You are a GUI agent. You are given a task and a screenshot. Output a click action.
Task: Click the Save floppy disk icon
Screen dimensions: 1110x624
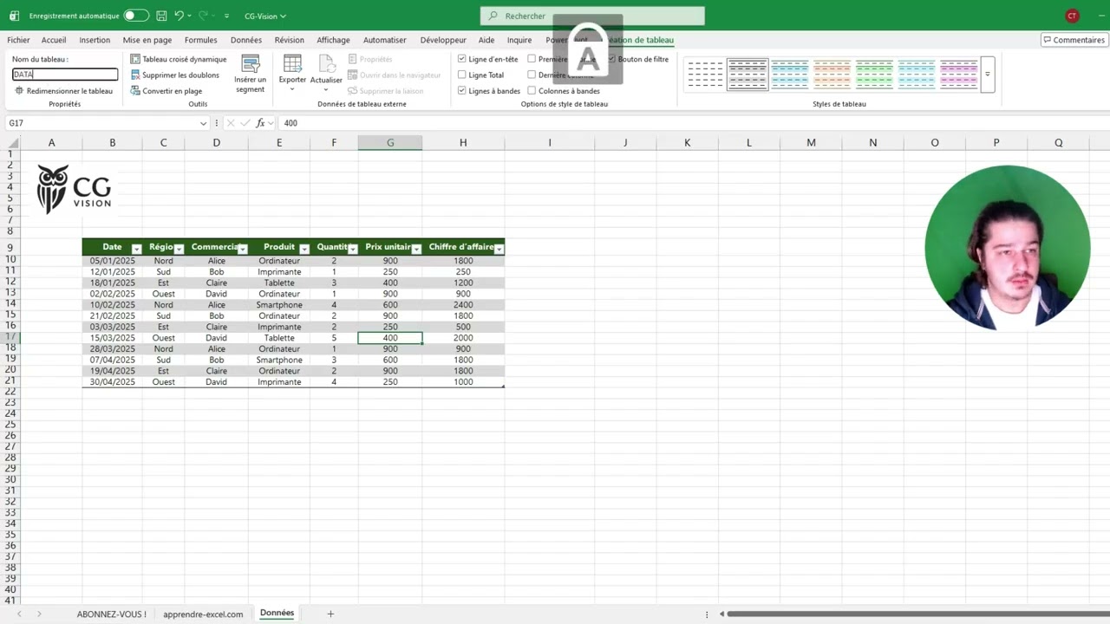(162, 16)
